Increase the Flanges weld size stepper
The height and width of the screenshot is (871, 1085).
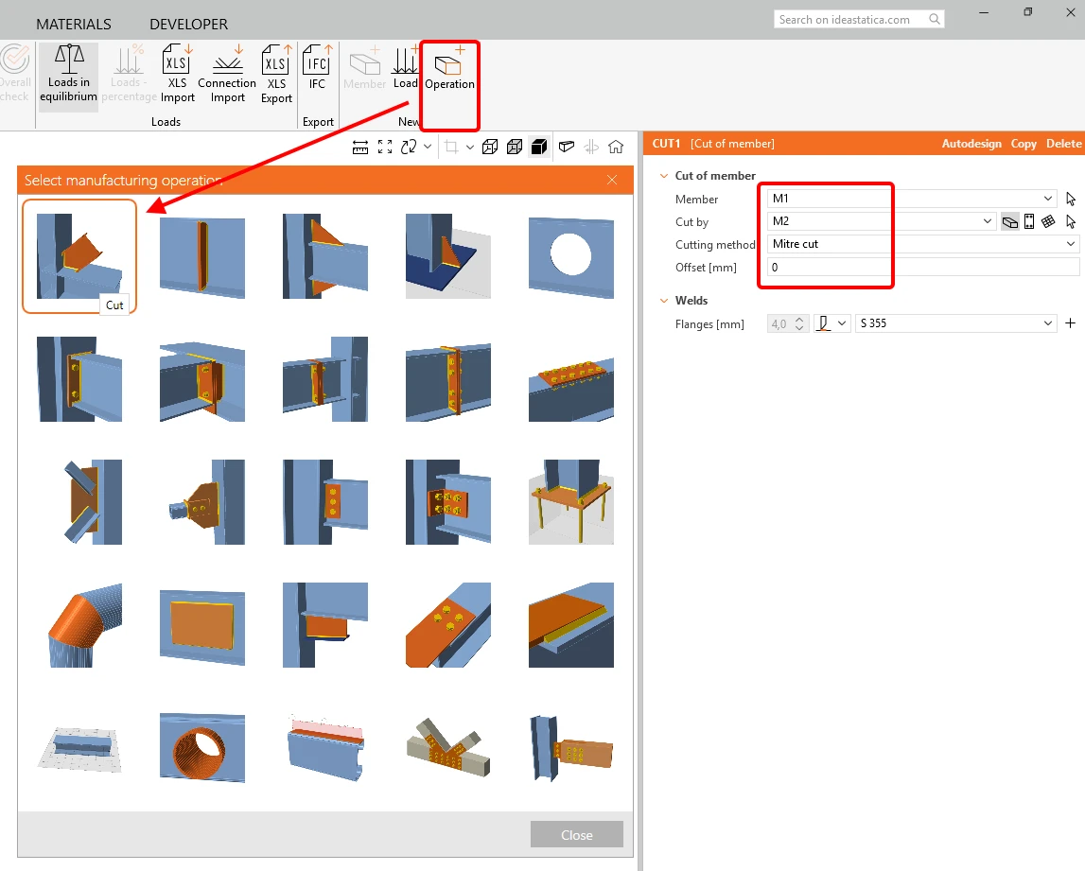[x=799, y=320]
